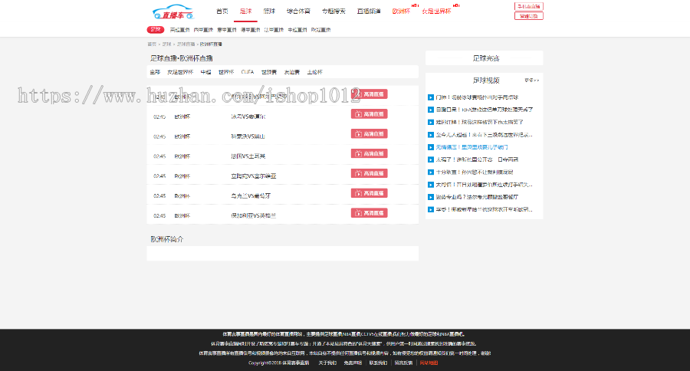Click the lower red outlined button at top right

[528, 16]
